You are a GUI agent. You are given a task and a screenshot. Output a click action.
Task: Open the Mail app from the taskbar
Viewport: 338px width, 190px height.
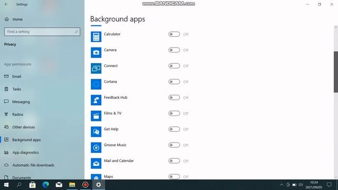59,185
